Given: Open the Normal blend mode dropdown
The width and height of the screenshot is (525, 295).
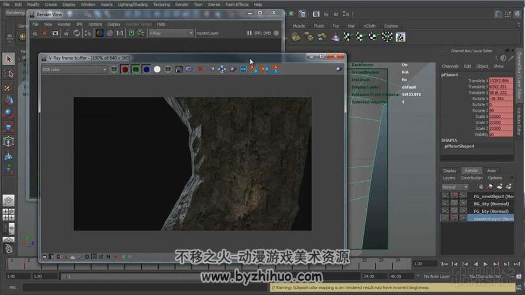Looking at the screenshot, I should [x=454, y=187].
